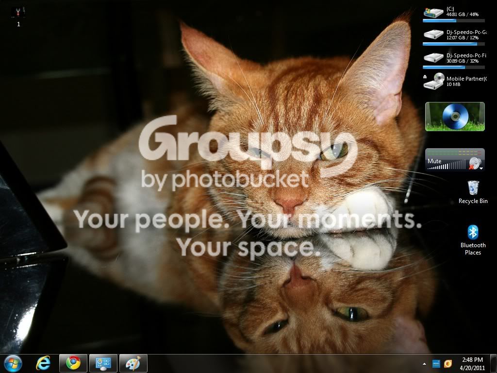497x373 pixels.
Task: Switch to Paint in the taskbar
Action: click(x=133, y=363)
